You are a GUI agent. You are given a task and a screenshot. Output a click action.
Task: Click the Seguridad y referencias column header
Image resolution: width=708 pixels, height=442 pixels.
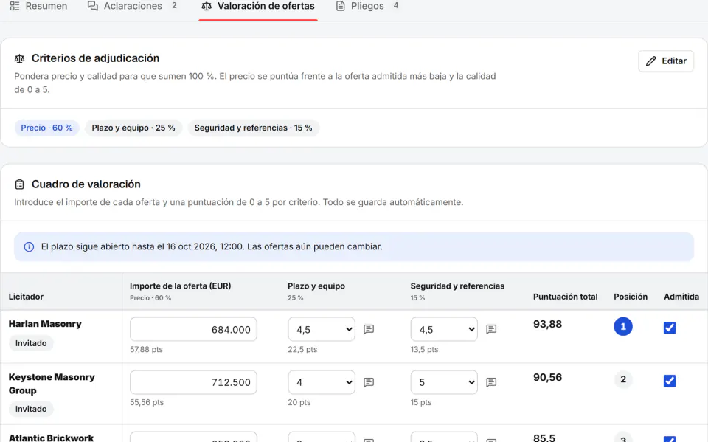tap(457, 286)
